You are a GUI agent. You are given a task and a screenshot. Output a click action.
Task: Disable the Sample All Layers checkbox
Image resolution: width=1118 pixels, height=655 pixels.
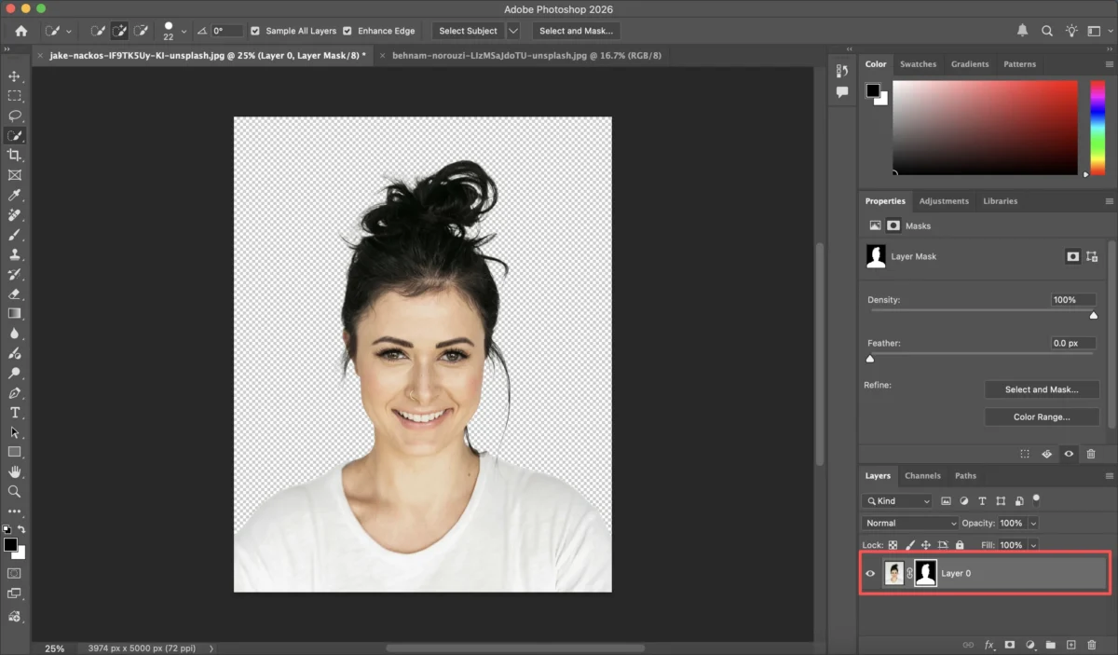point(256,31)
